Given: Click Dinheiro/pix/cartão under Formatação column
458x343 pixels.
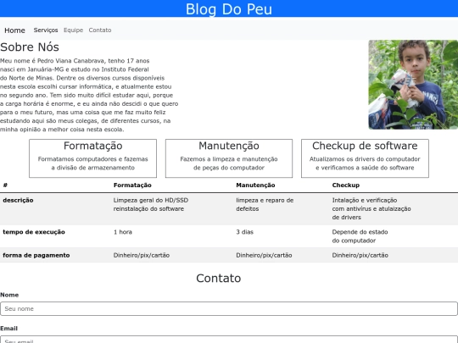Looking at the screenshot, I should point(142,255).
